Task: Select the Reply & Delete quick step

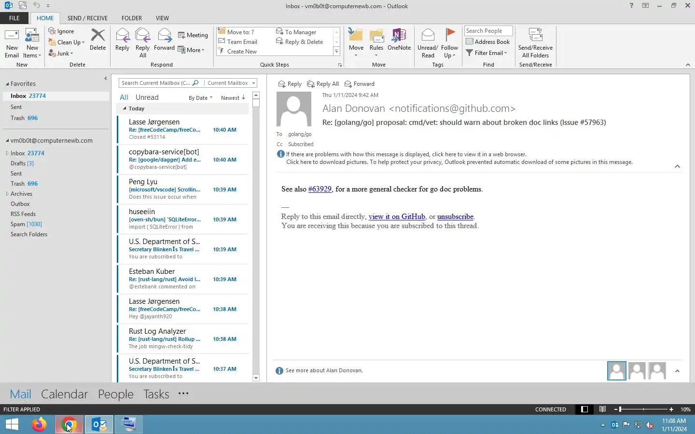Action: (x=299, y=41)
